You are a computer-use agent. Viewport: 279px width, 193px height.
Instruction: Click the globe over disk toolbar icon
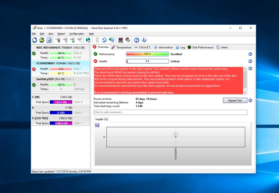[x=88, y=40]
